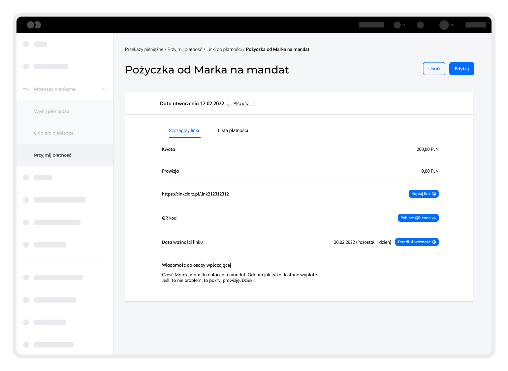Go to Linki do płatności breadcrumb

point(224,50)
